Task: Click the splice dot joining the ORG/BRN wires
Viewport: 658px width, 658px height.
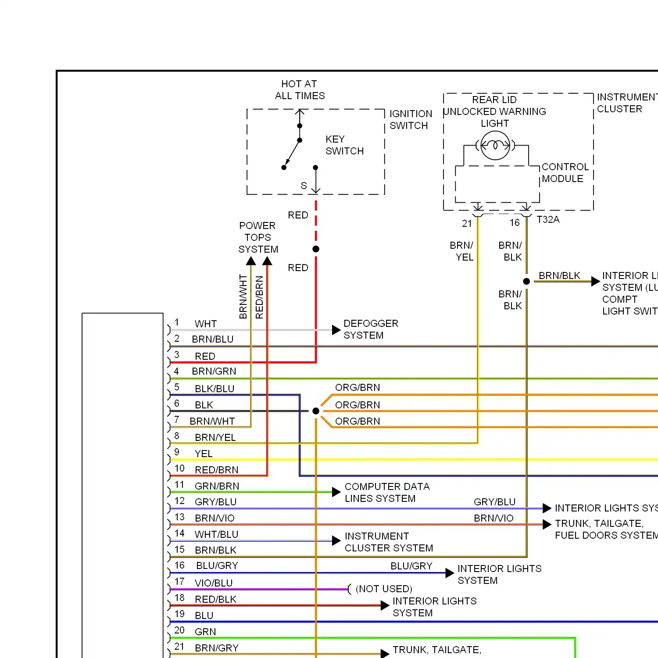Action: pos(316,411)
